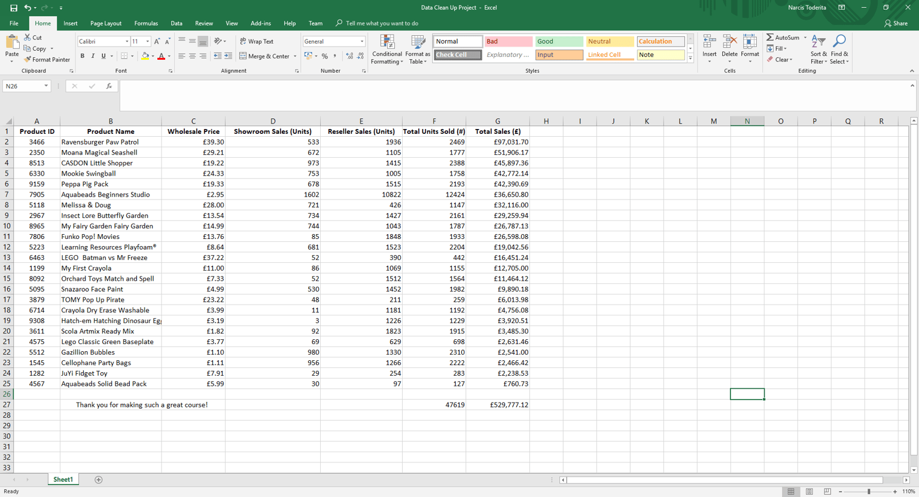Image resolution: width=919 pixels, height=497 pixels.
Task: Apply the Good cell style
Action: point(559,41)
